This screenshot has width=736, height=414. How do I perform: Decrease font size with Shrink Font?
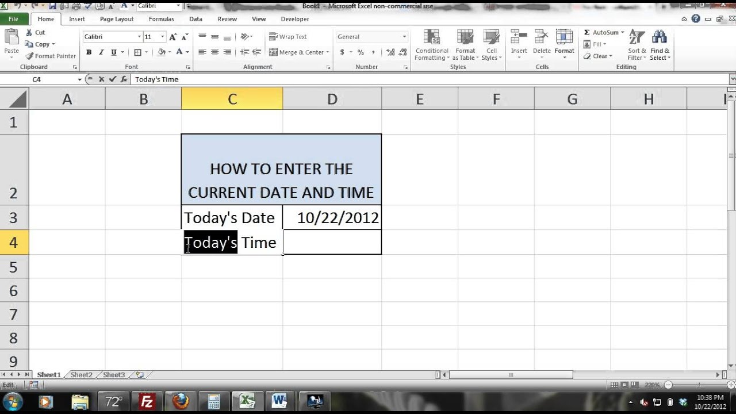tap(184, 37)
